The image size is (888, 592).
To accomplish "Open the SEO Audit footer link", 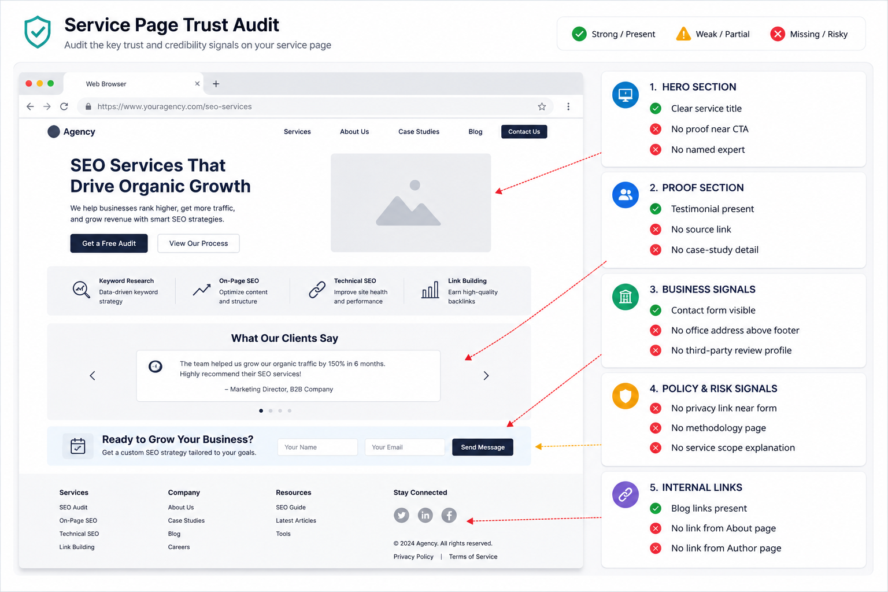I will (73, 508).
